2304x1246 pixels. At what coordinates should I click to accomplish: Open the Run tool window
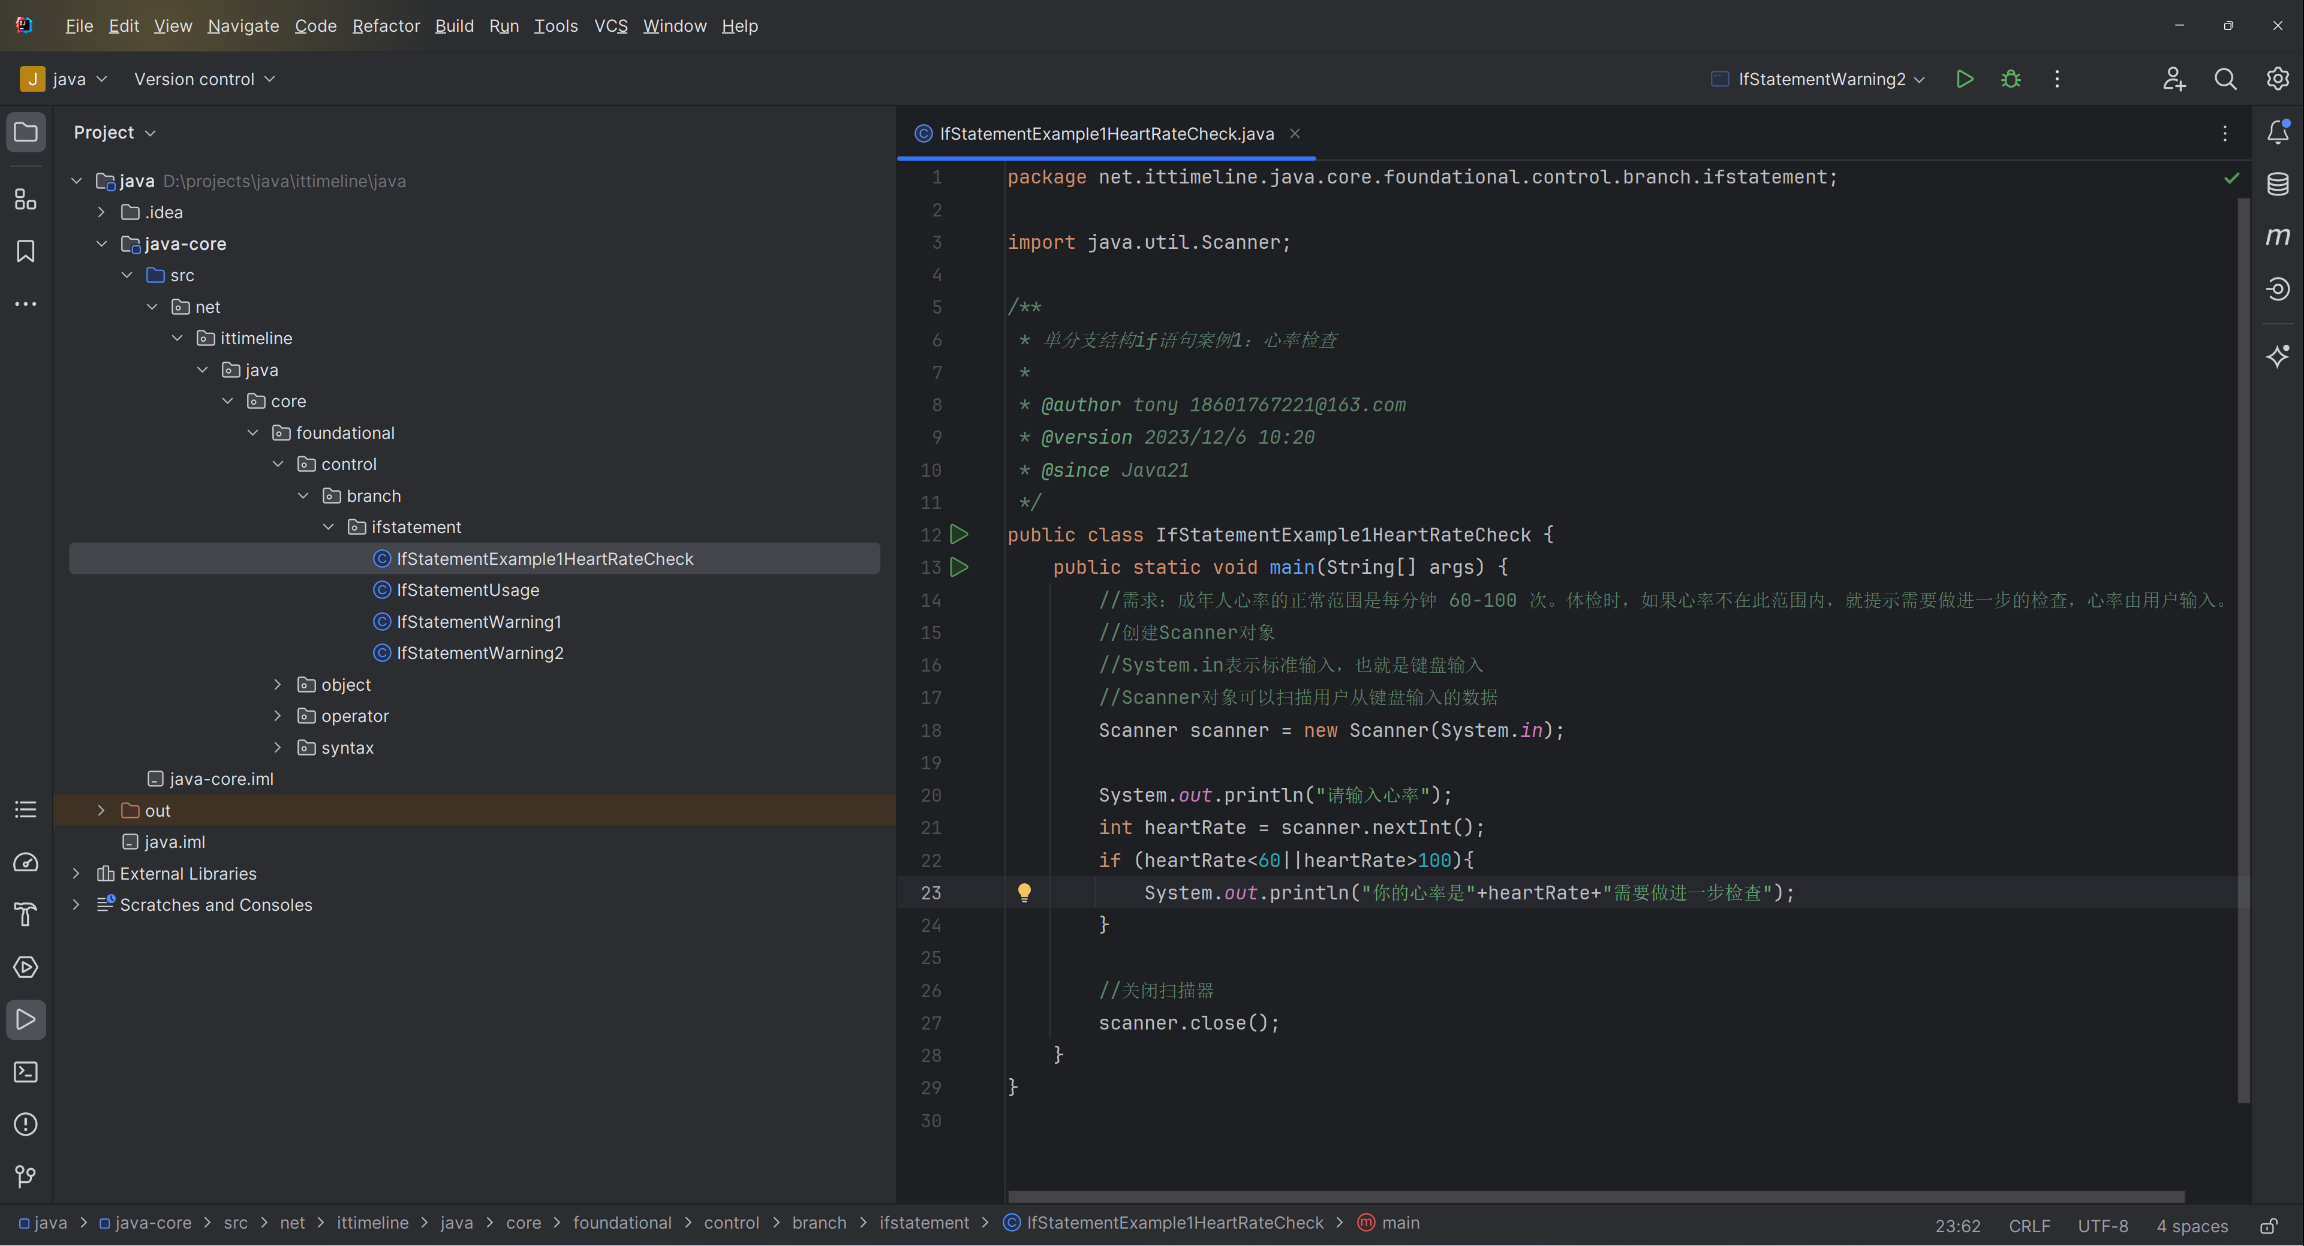pyautogui.click(x=26, y=1020)
